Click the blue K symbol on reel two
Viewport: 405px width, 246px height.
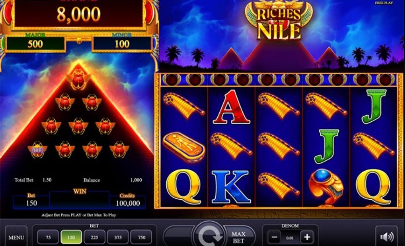(231, 187)
